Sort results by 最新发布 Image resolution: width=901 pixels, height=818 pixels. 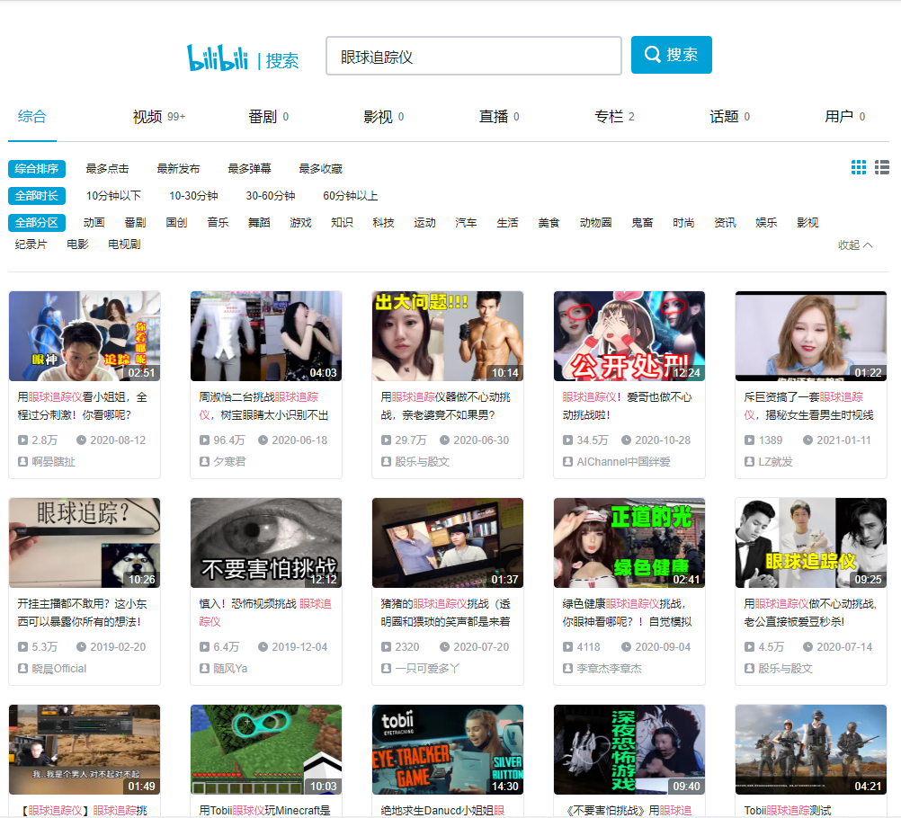coord(178,169)
